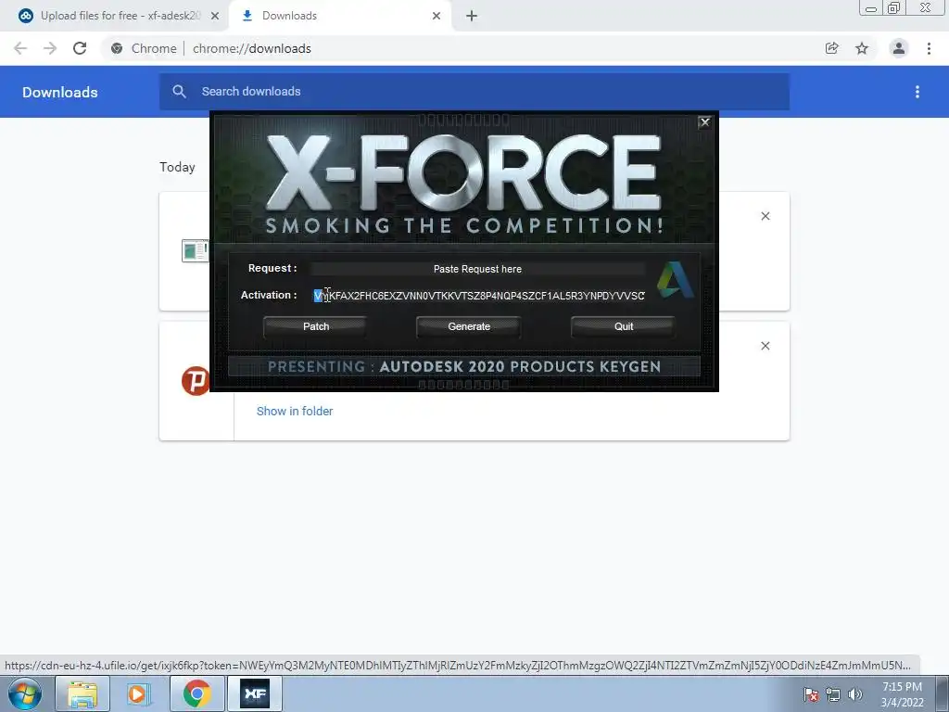Open the Windows Start menu
This screenshot has width=949, height=712.
(25, 693)
